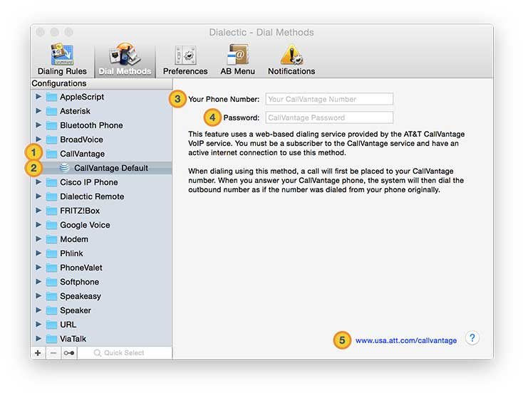The image size is (523, 395).
Task: Expand the Phlink disclosure triangle
Action: pos(38,253)
